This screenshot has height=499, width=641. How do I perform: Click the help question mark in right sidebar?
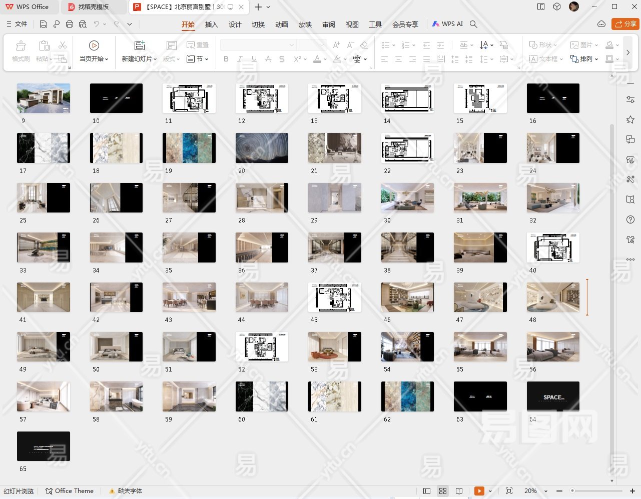point(630,219)
